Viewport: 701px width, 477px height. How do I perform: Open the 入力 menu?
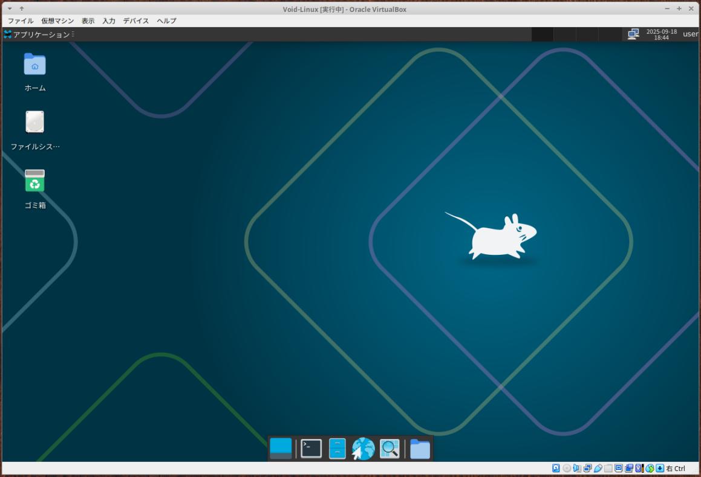point(109,21)
